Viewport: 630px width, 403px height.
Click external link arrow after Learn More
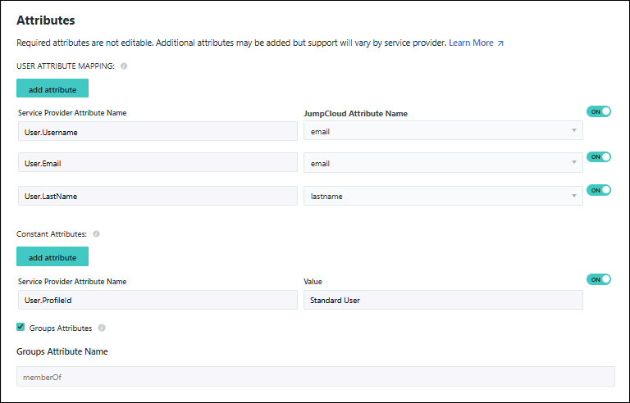500,43
